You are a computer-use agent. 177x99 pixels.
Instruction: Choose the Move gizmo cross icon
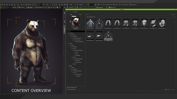[x=44, y=5]
